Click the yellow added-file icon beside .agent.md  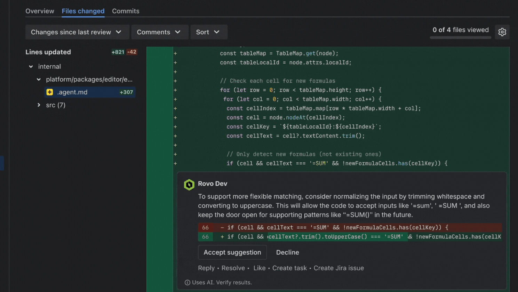(50, 92)
